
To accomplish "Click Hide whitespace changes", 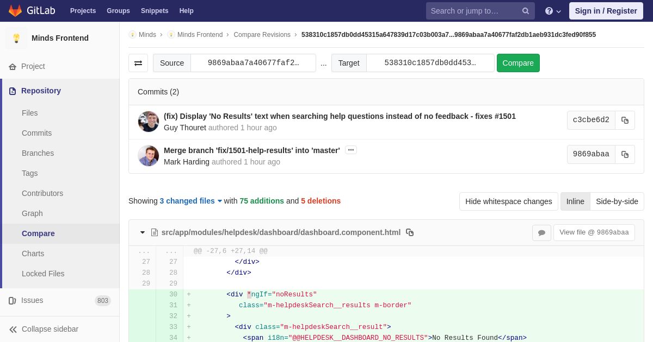I will [x=508, y=201].
